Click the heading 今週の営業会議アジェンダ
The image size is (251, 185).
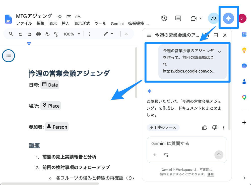click(70, 73)
